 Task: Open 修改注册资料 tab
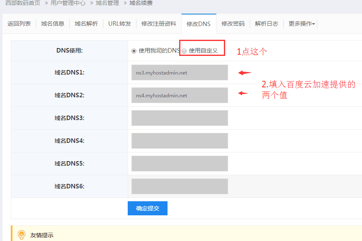point(158,24)
